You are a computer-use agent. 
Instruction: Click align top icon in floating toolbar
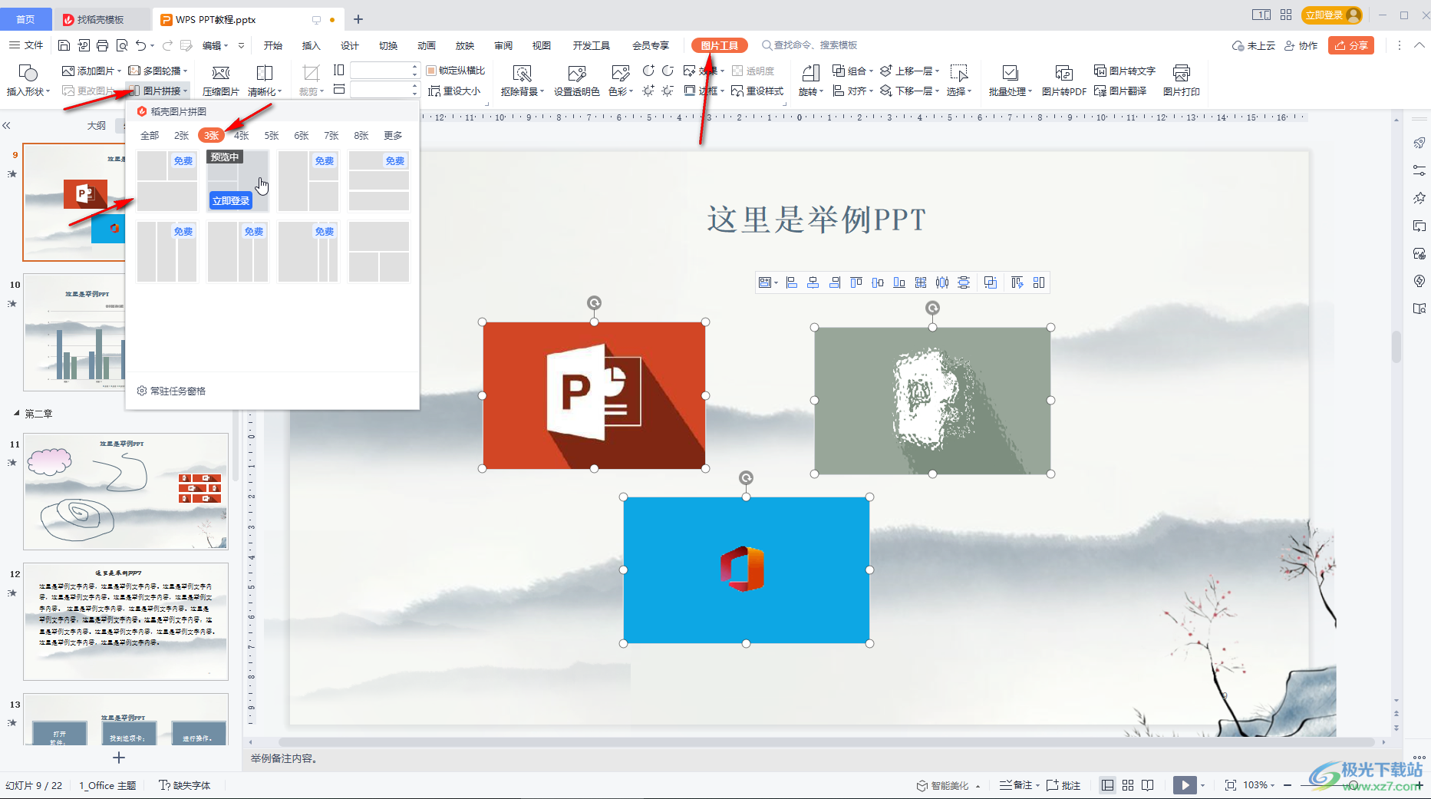(x=856, y=282)
